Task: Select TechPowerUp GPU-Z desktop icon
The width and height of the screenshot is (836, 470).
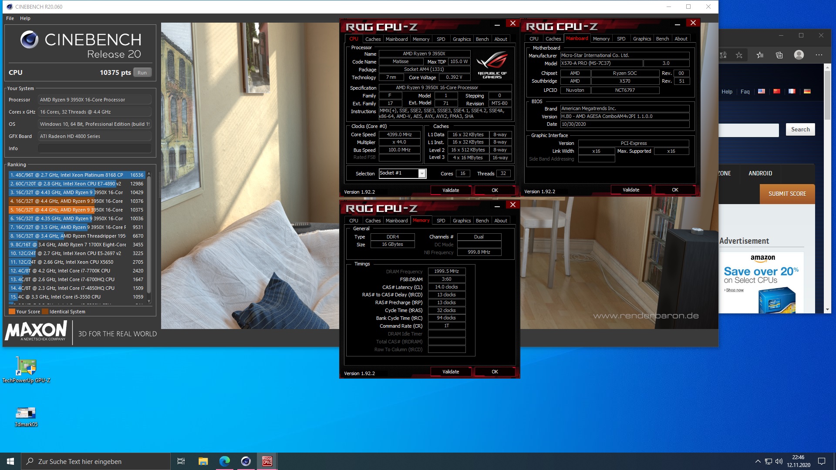Action: (26, 370)
